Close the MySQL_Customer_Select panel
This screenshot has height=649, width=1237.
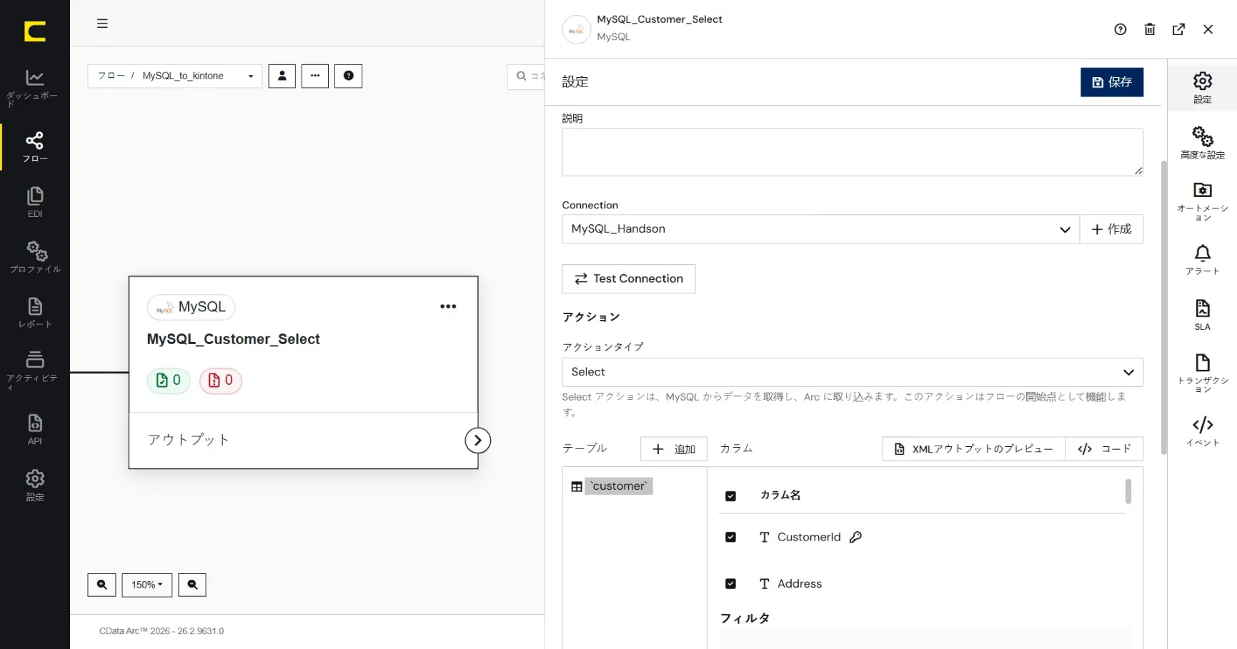[1208, 29]
